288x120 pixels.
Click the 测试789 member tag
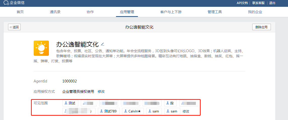click(x=109, y=111)
